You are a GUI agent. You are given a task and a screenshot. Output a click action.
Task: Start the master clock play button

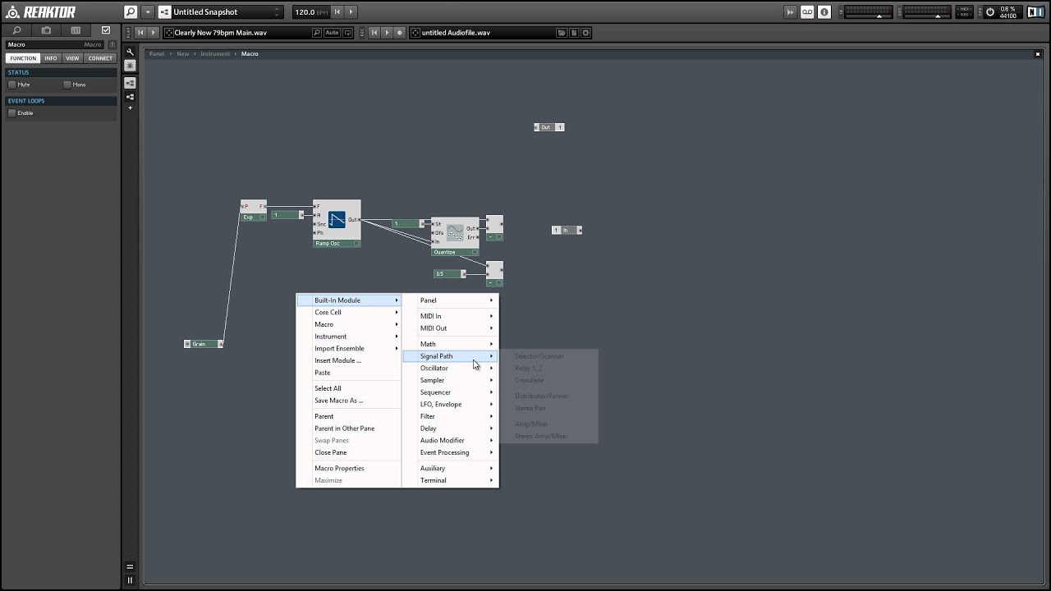[x=351, y=12]
